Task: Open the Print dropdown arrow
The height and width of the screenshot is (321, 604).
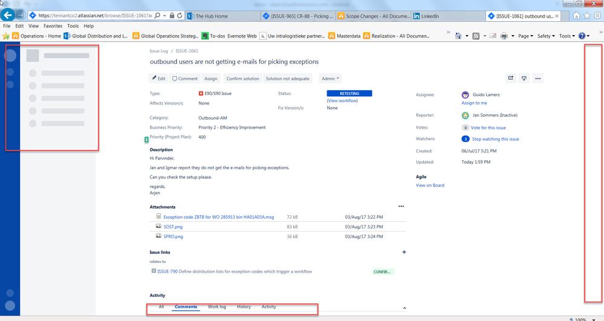Action: point(513,36)
